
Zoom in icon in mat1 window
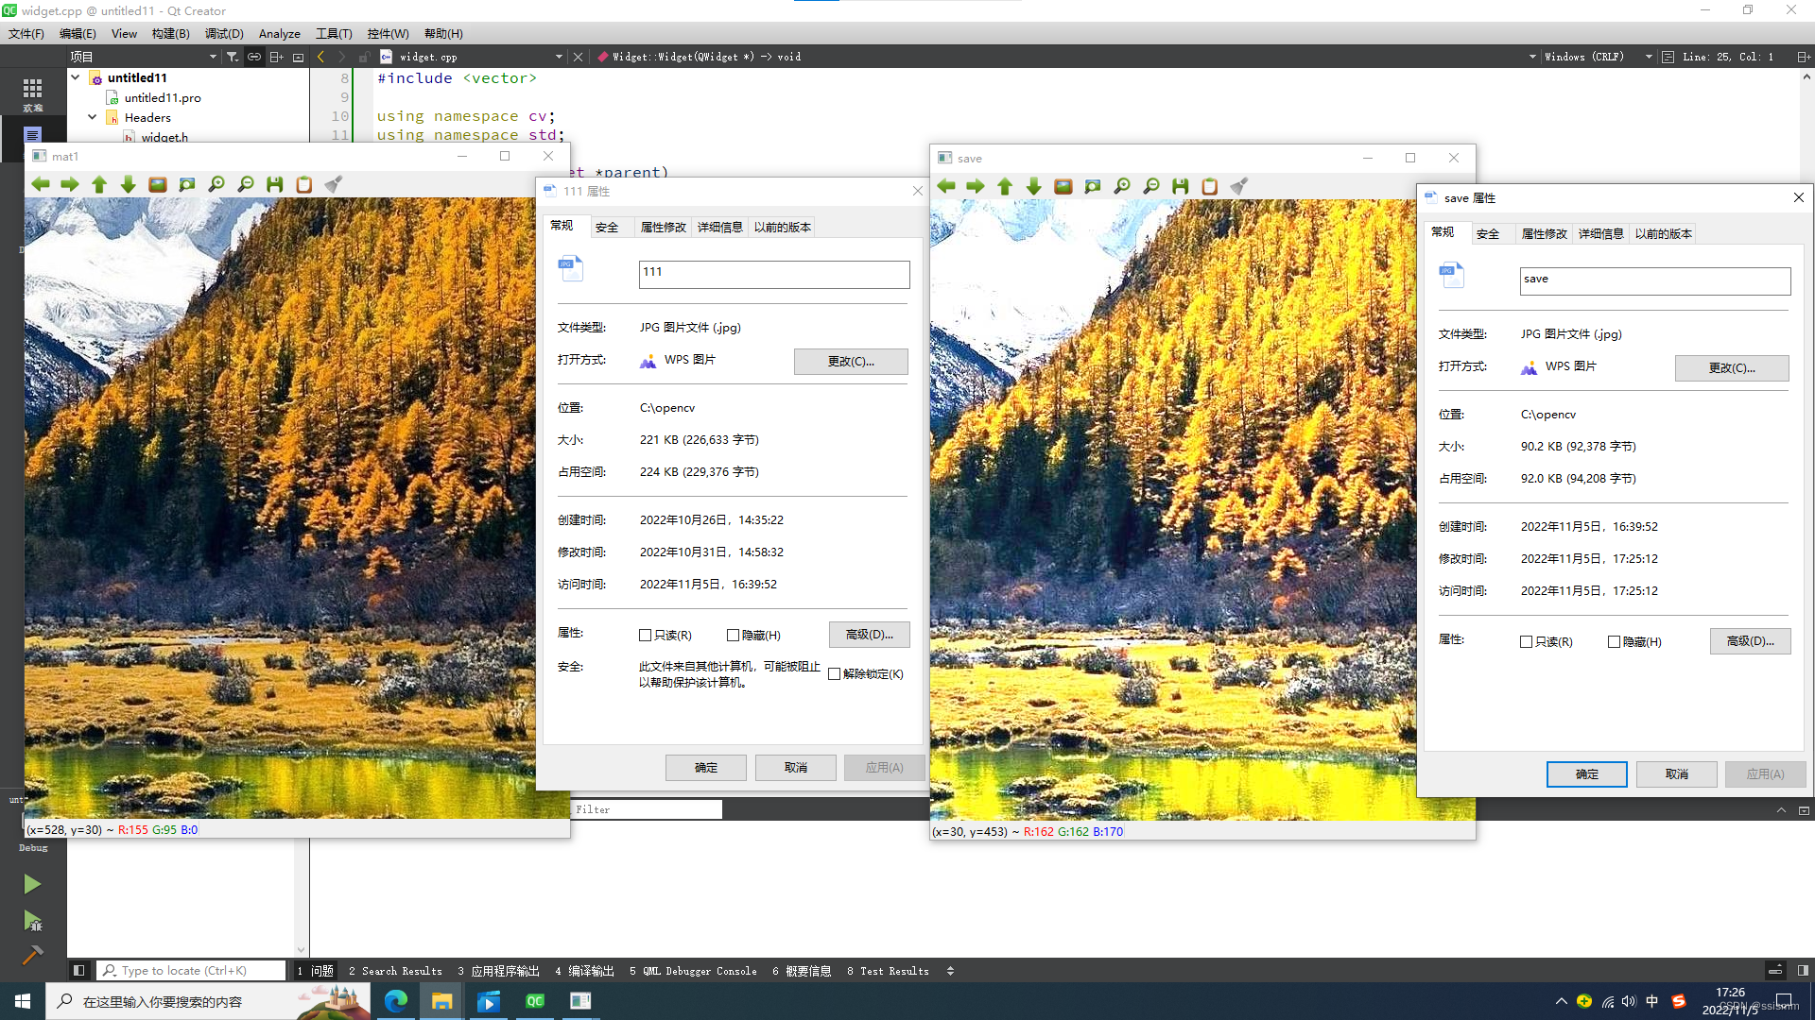pos(216,184)
